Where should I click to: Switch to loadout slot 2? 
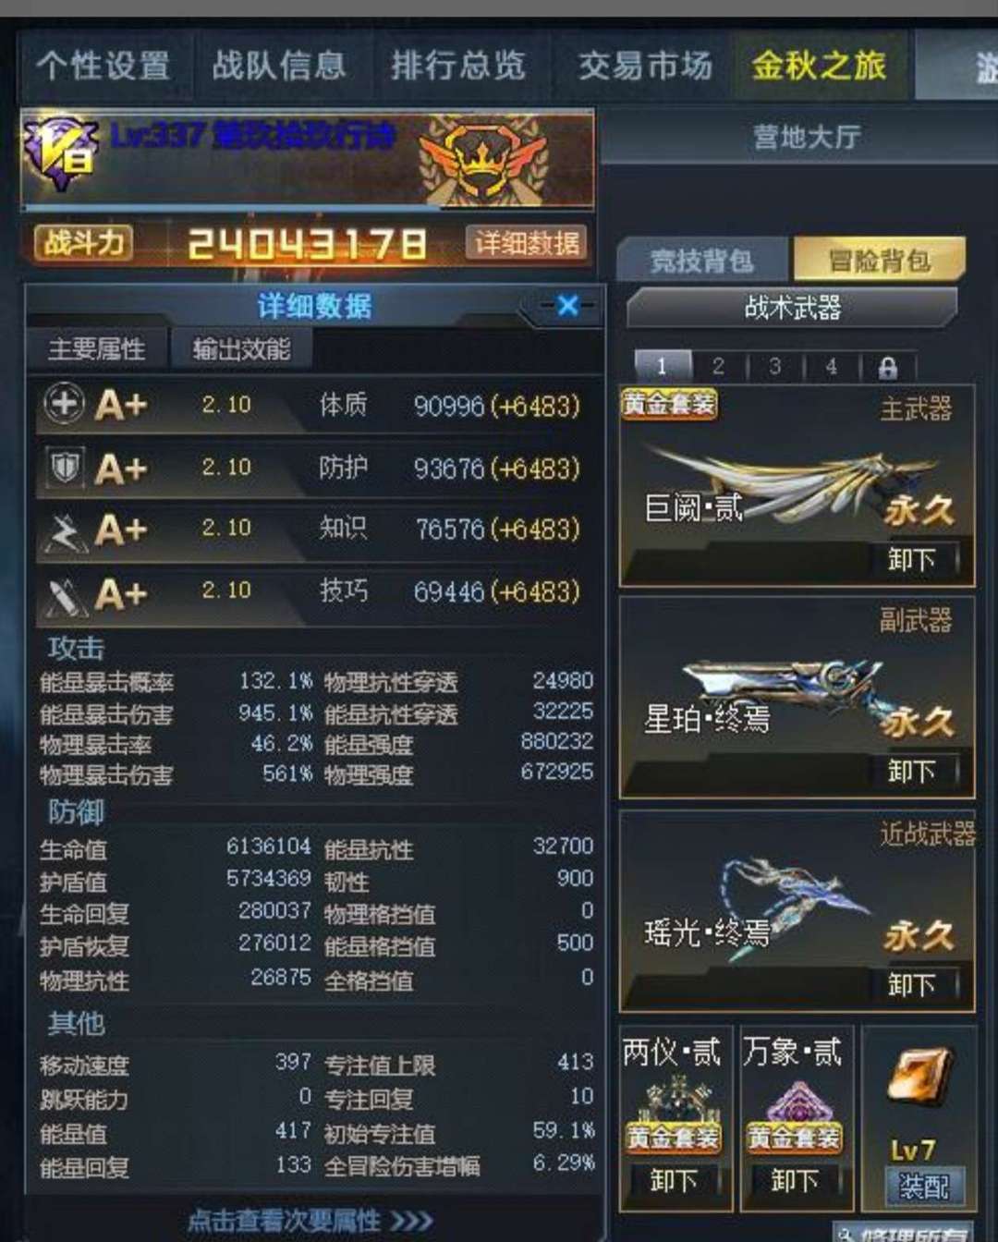[x=718, y=367]
